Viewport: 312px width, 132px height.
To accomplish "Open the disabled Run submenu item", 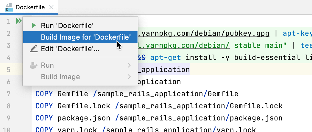I will click(80, 65).
